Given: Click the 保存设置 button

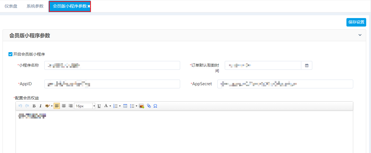Looking at the screenshot, I should [356, 22].
